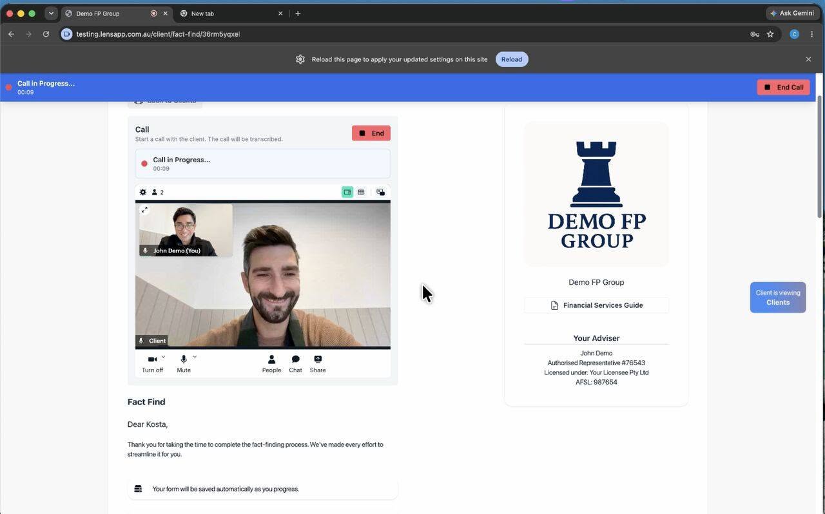Dismiss the reload settings infobar
Image resolution: width=825 pixels, height=514 pixels.
pos(808,59)
